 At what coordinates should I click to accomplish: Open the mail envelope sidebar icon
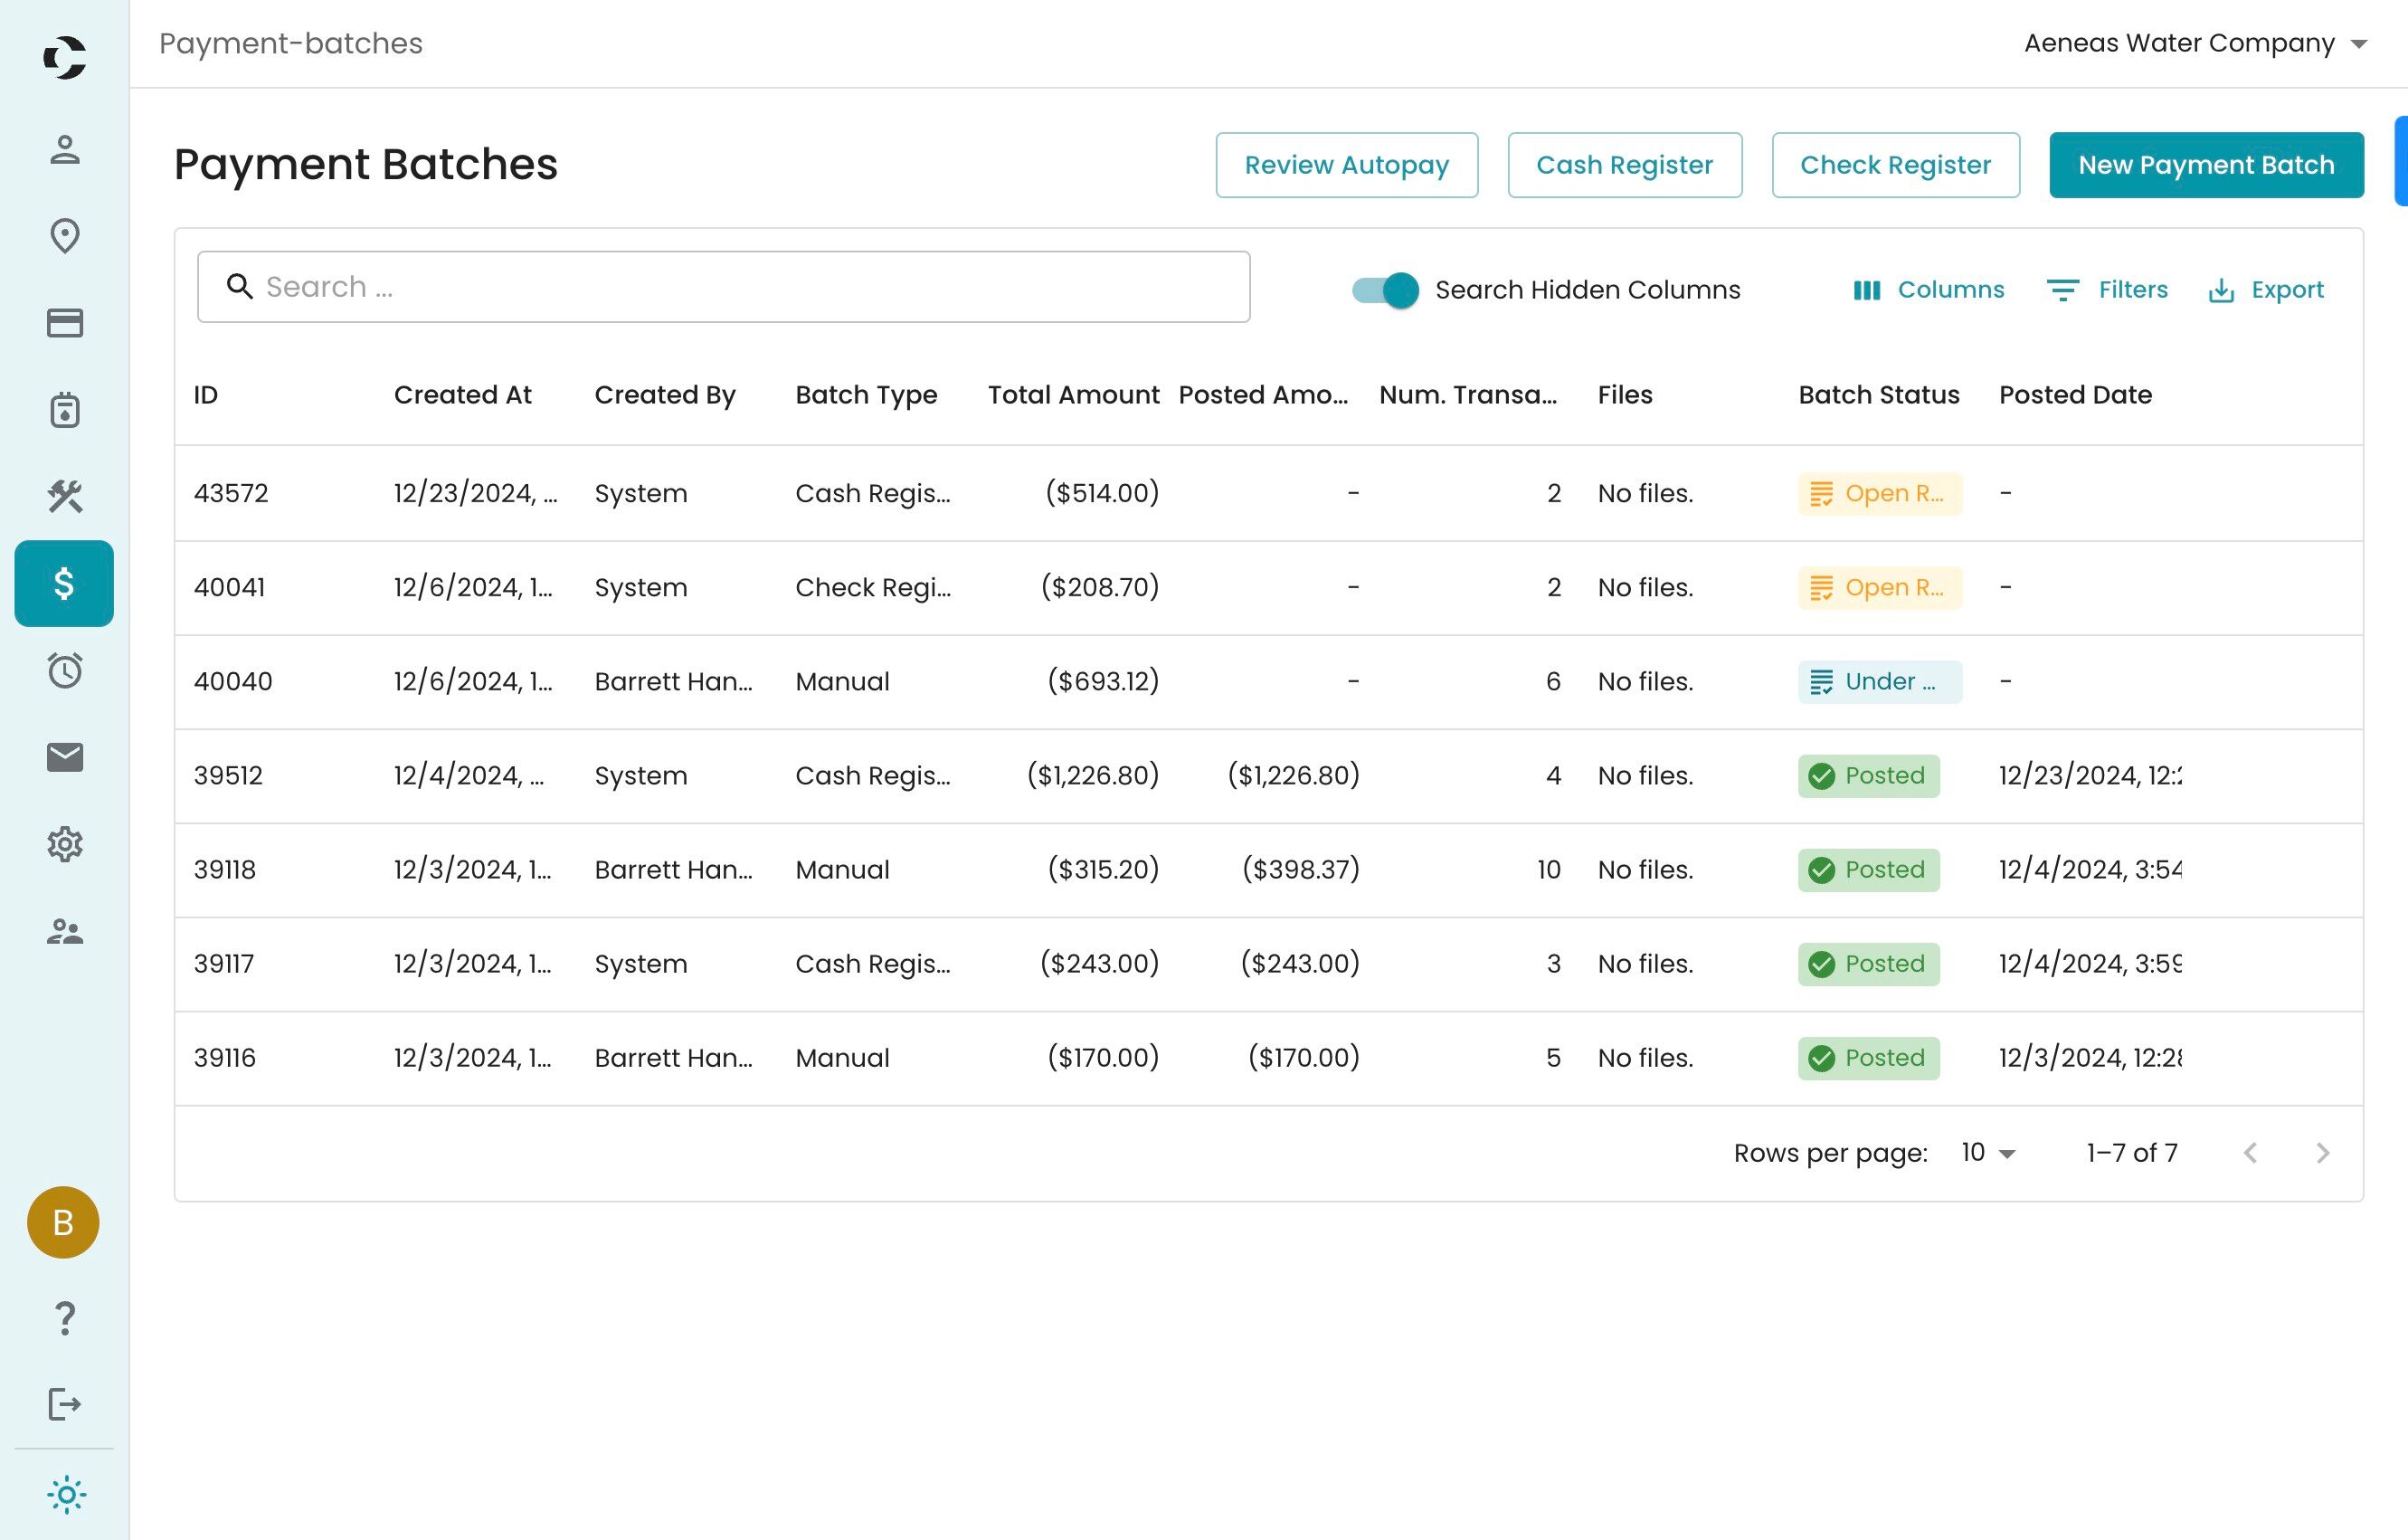coord(65,757)
